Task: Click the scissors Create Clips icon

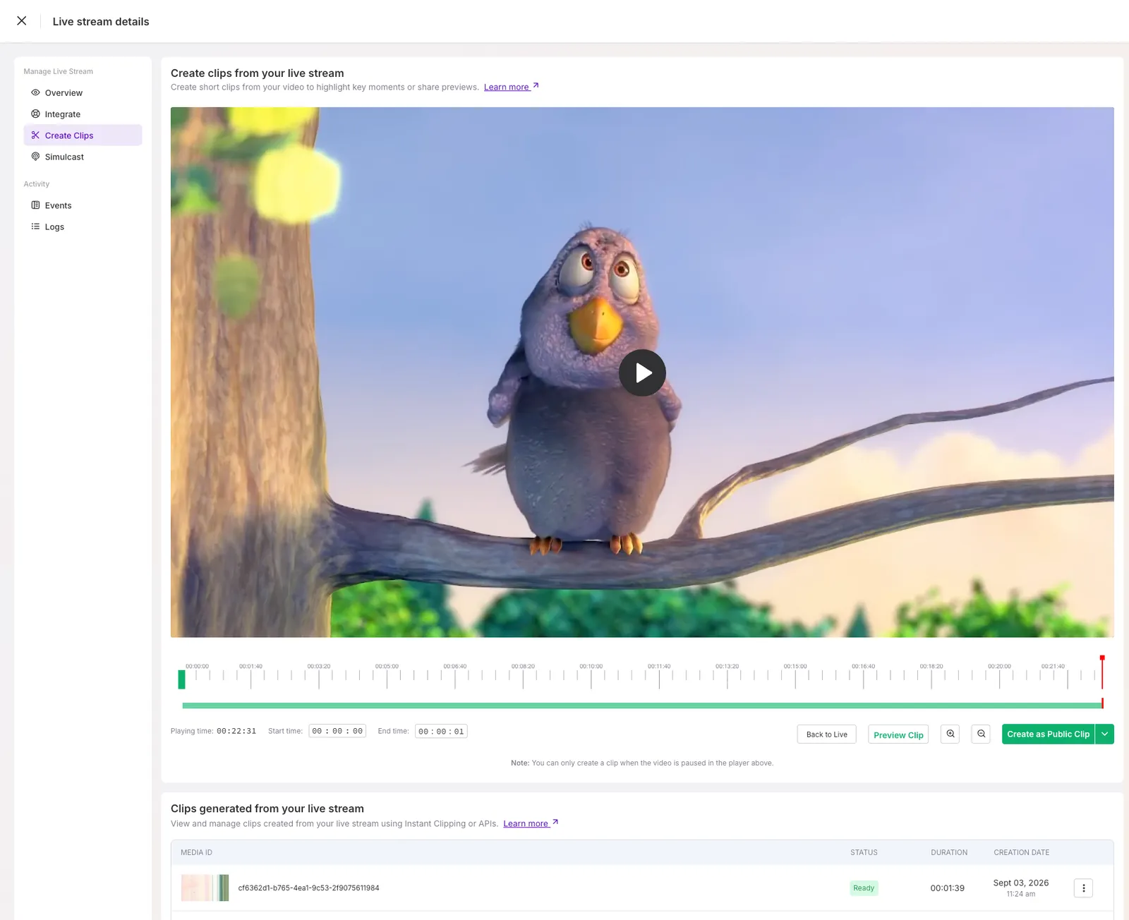Action: 35,135
